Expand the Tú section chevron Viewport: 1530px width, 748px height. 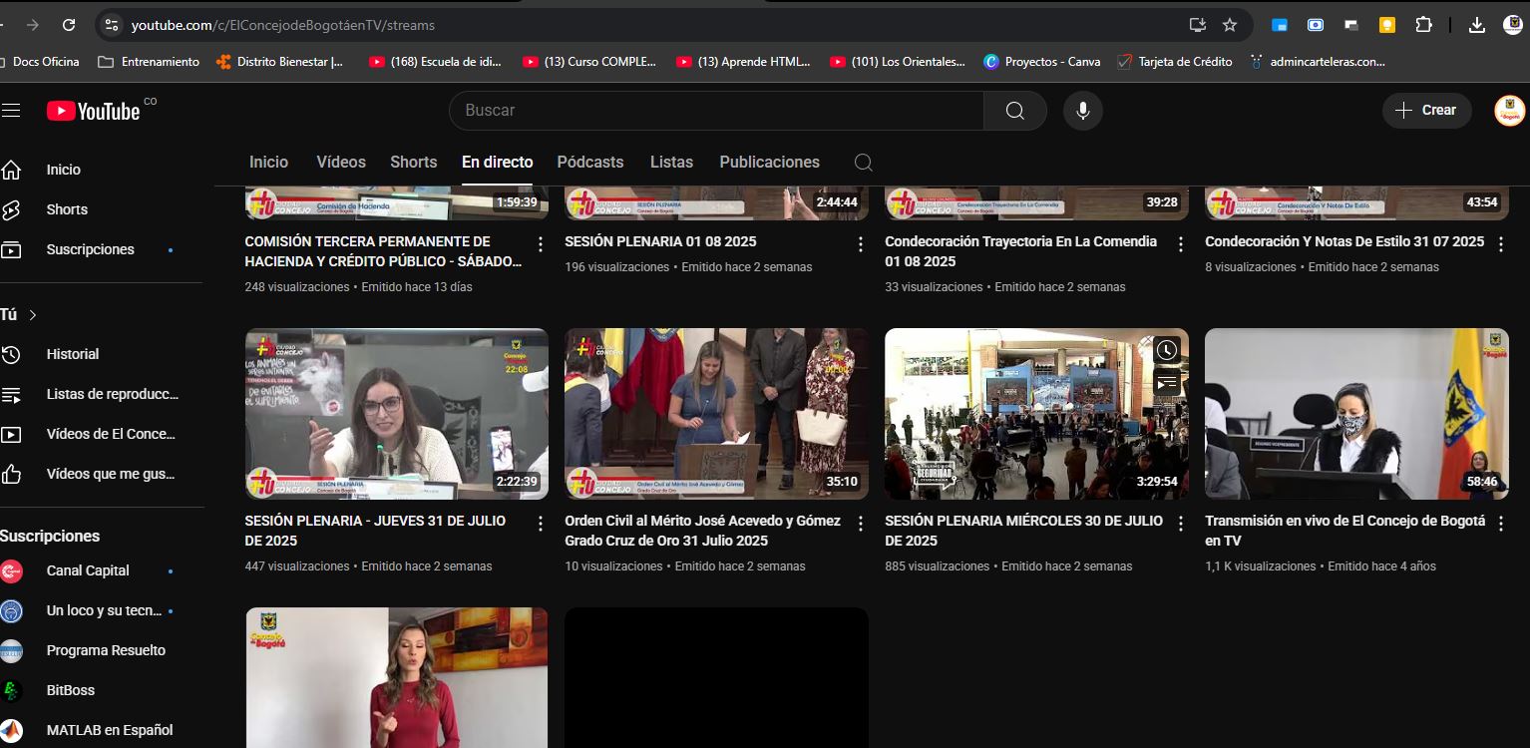pyautogui.click(x=33, y=315)
